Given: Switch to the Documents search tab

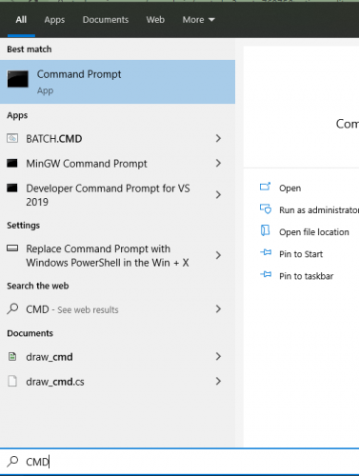Looking at the screenshot, I should pos(106,20).
